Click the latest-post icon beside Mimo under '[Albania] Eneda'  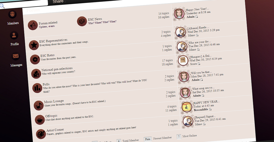[x=197, y=35]
